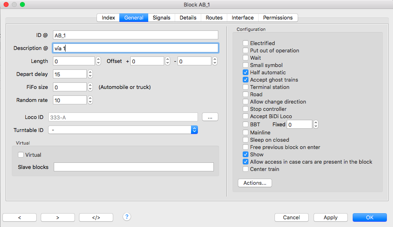
Task: Open the help question mark icon
Action: 127,217
